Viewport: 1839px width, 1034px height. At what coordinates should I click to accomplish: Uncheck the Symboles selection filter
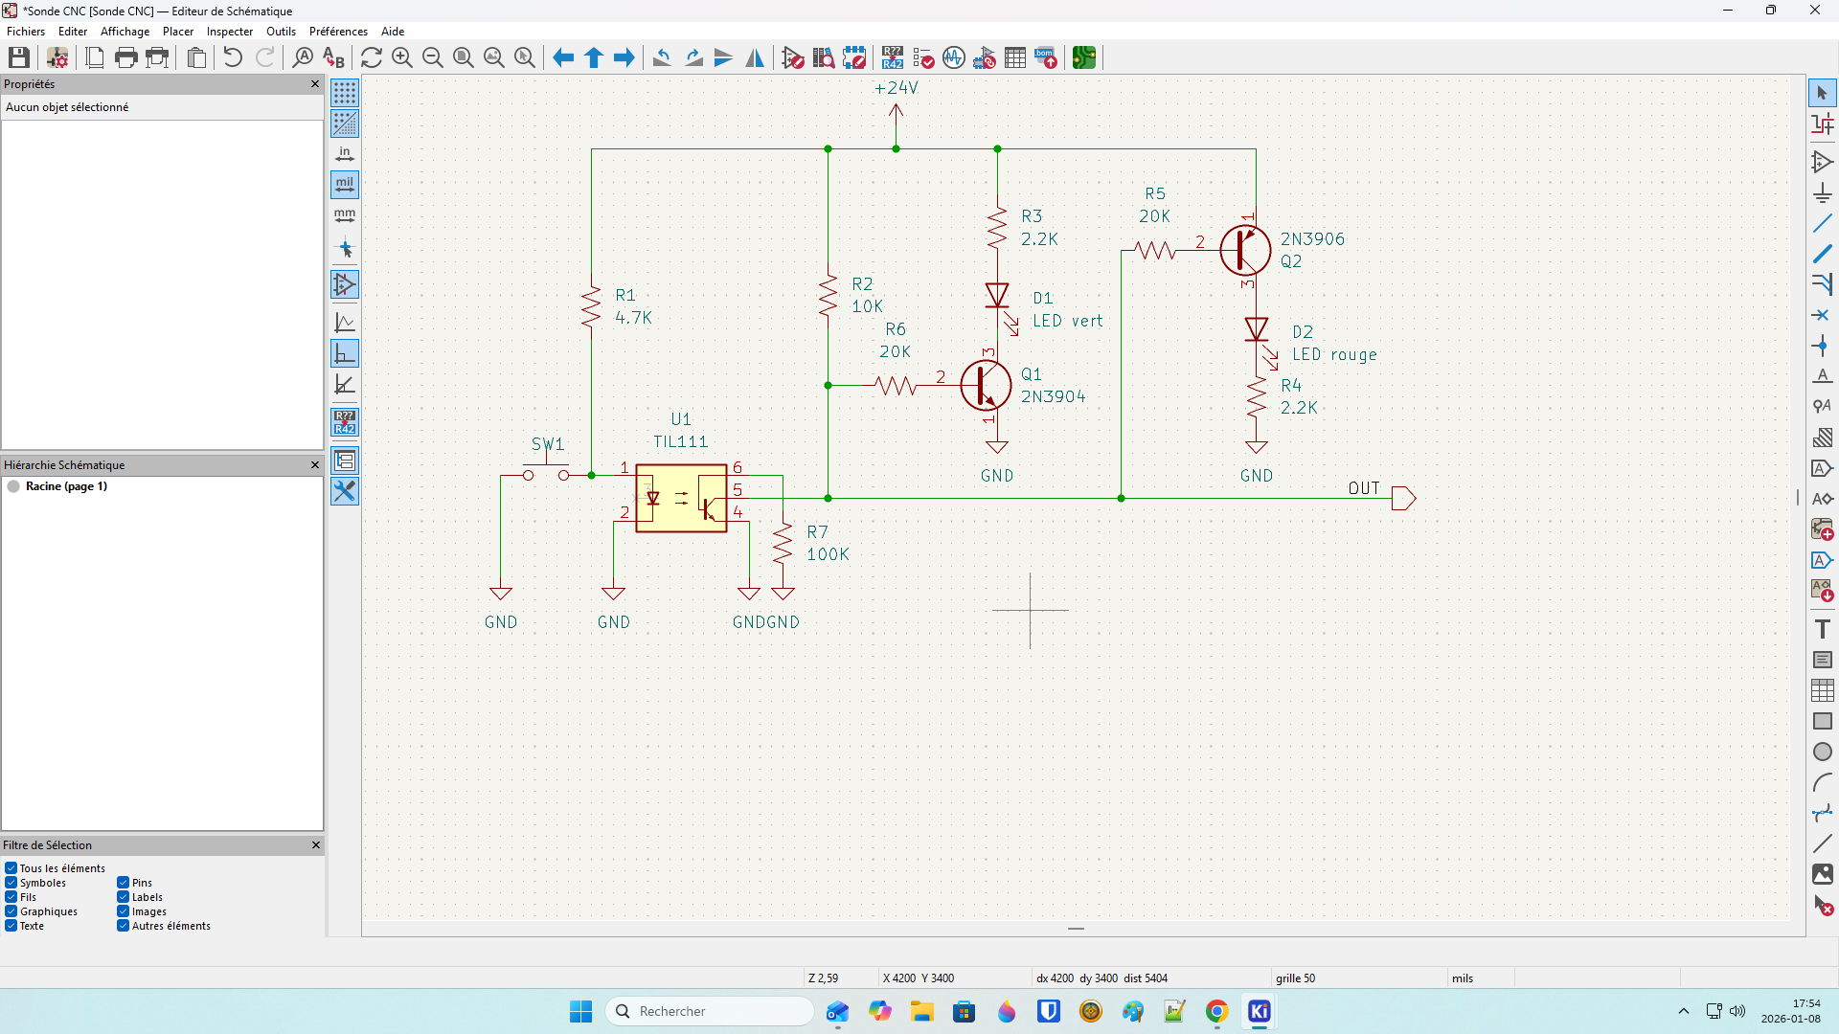11,883
